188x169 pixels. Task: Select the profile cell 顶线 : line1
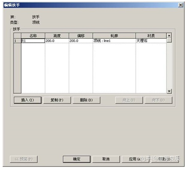click(114, 41)
